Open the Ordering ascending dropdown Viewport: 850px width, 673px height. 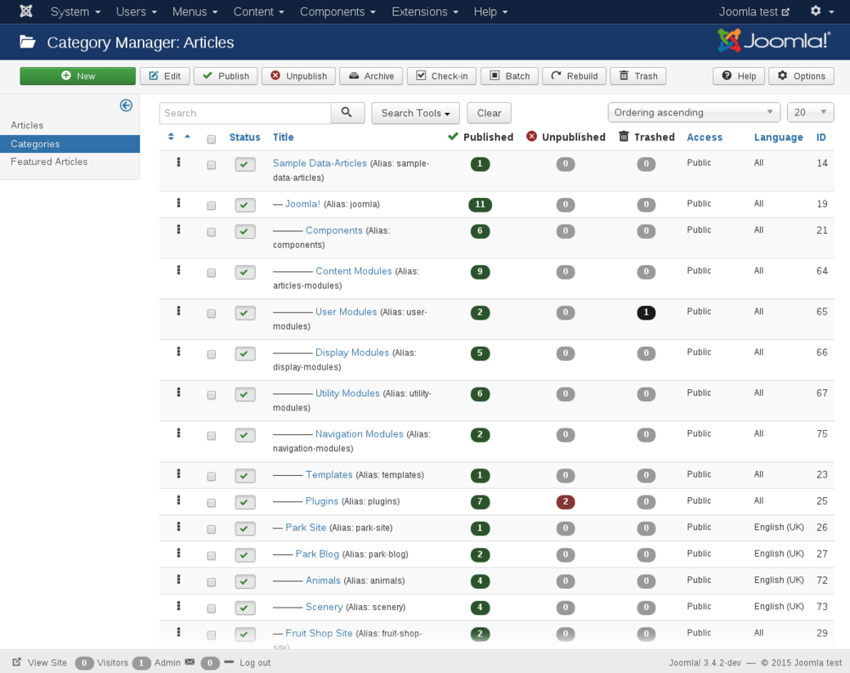694,112
